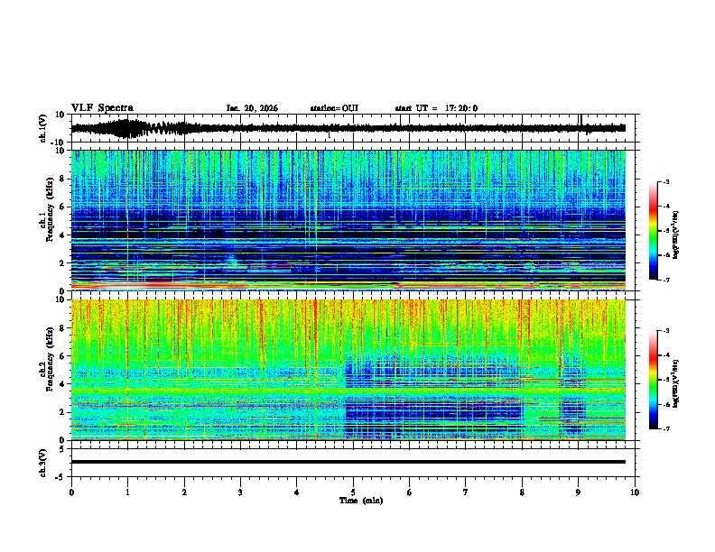Click the "6" kHz tick on the ch.2 frequency axis

click(64, 356)
